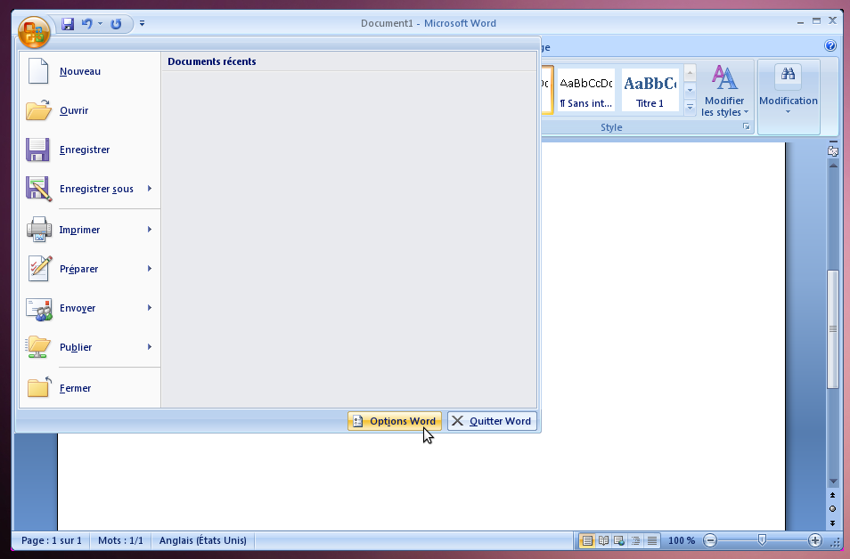The height and width of the screenshot is (559, 850).
Task: Apply the Sans interligne style
Action: coord(586,90)
